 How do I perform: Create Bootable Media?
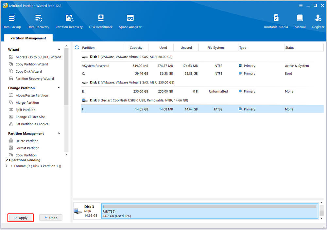tap(276, 22)
